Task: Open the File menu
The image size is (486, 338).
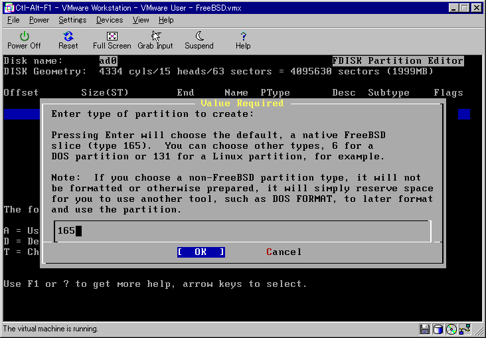Action: coord(13,20)
